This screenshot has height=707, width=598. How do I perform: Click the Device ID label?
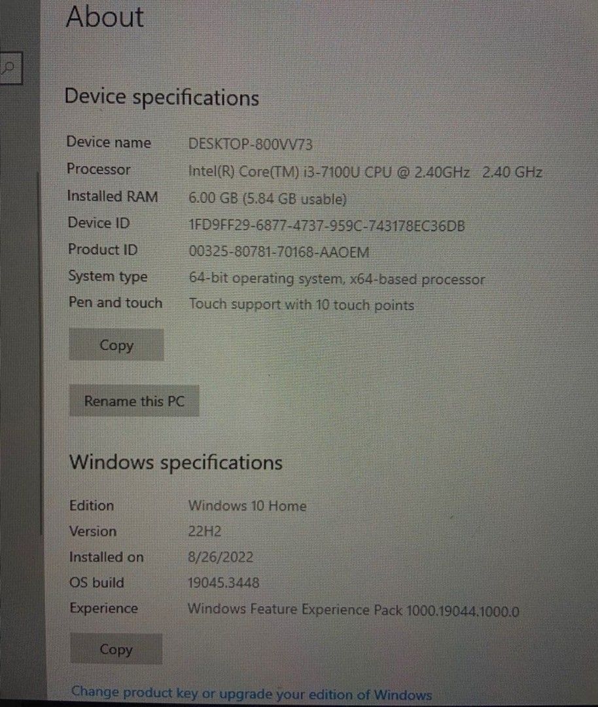tap(99, 223)
